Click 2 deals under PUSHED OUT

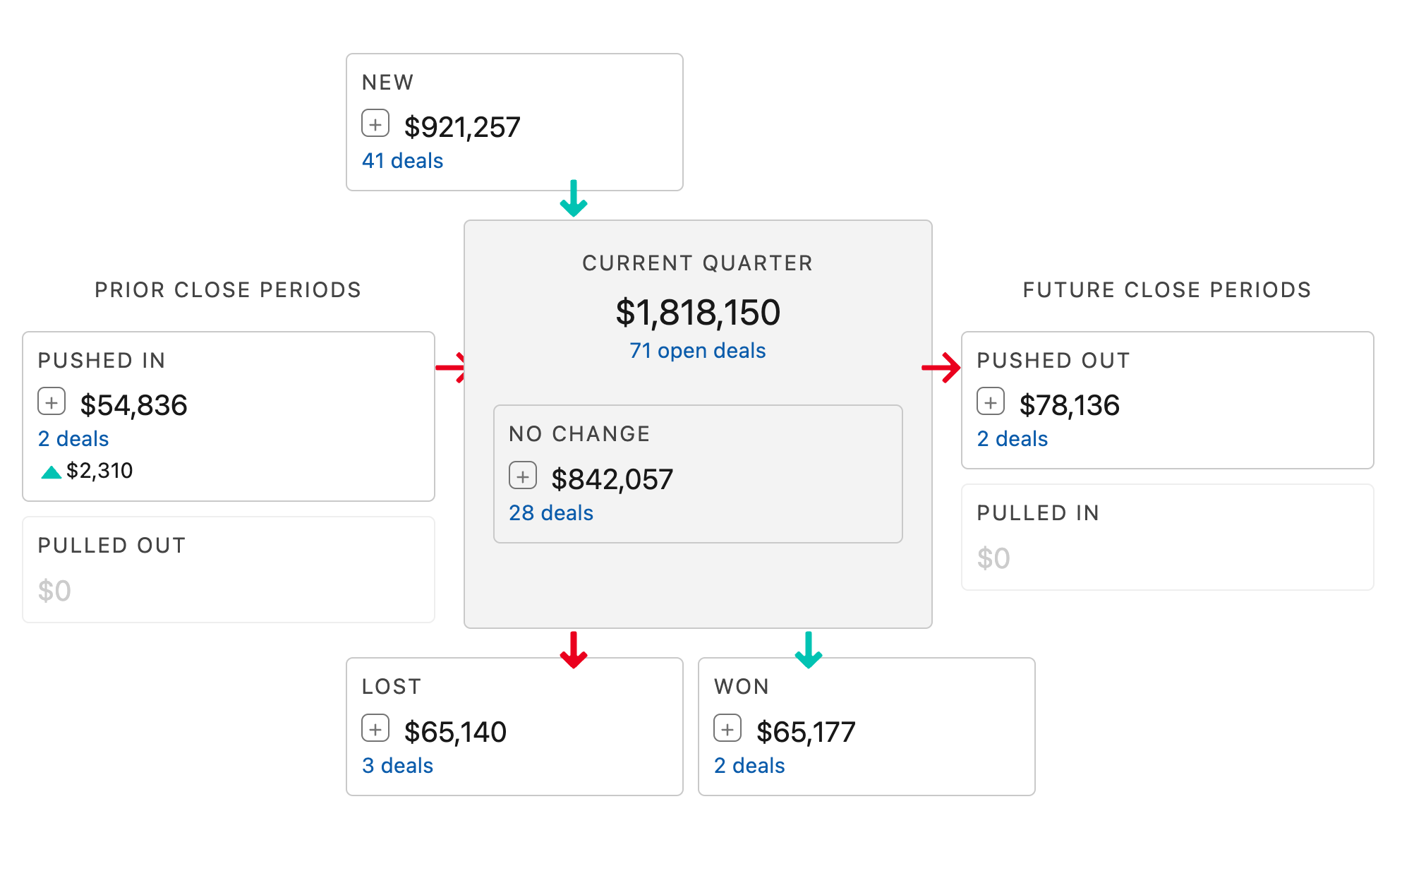1012,439
